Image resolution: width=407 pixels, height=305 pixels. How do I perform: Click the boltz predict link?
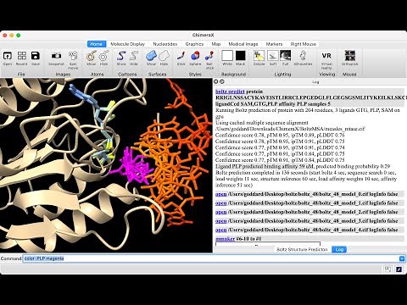(x=230, y=91)
